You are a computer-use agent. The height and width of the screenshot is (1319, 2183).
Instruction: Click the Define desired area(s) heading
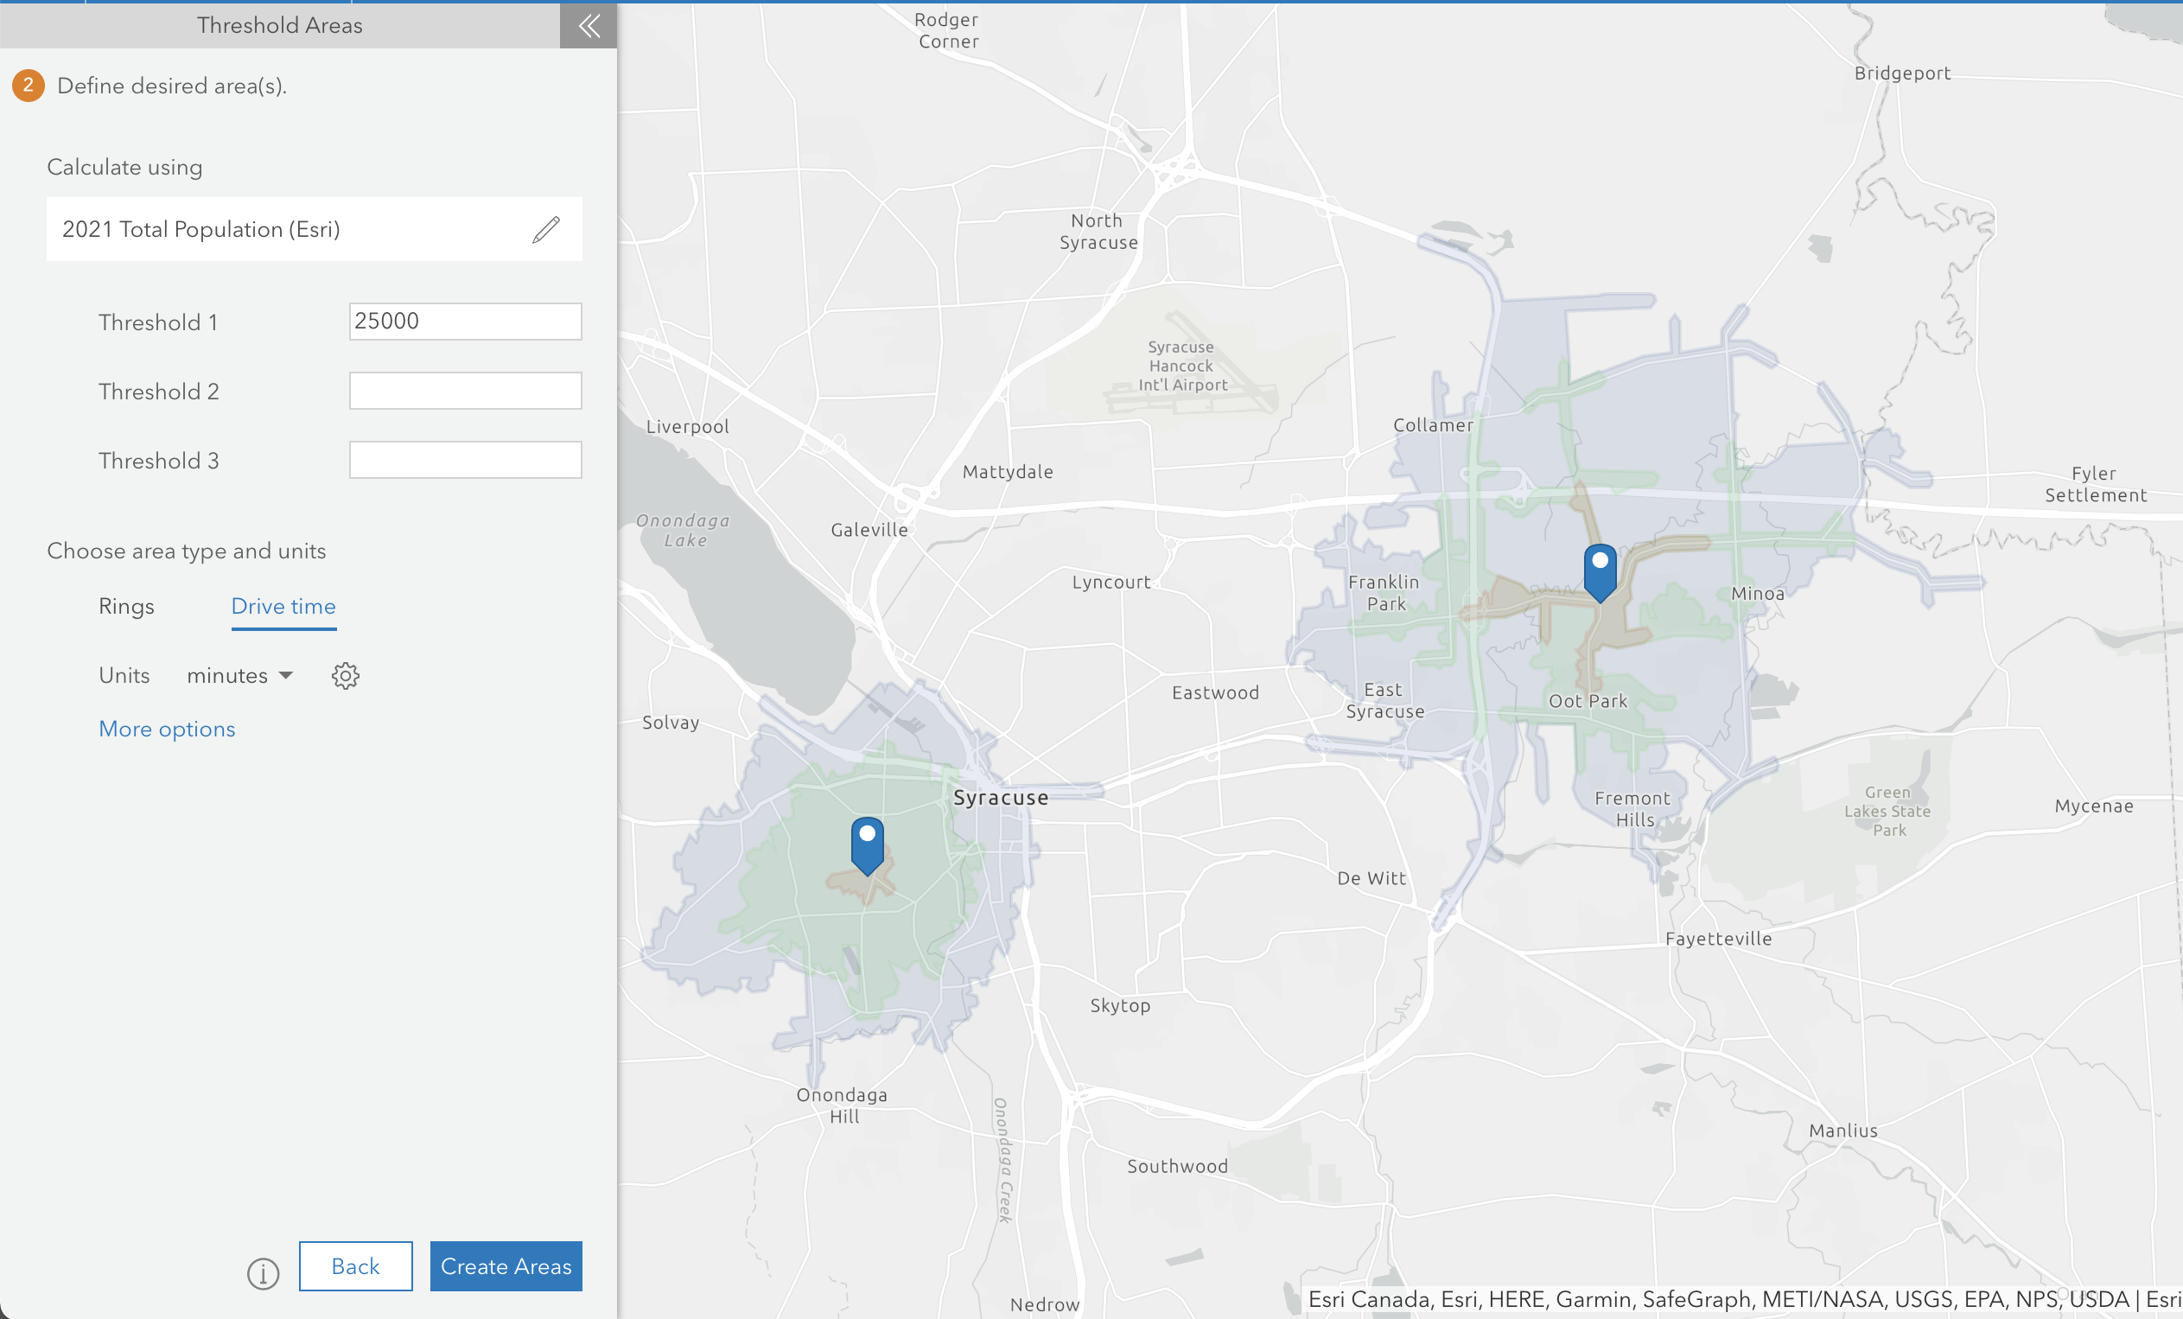(x=172, y=86)
